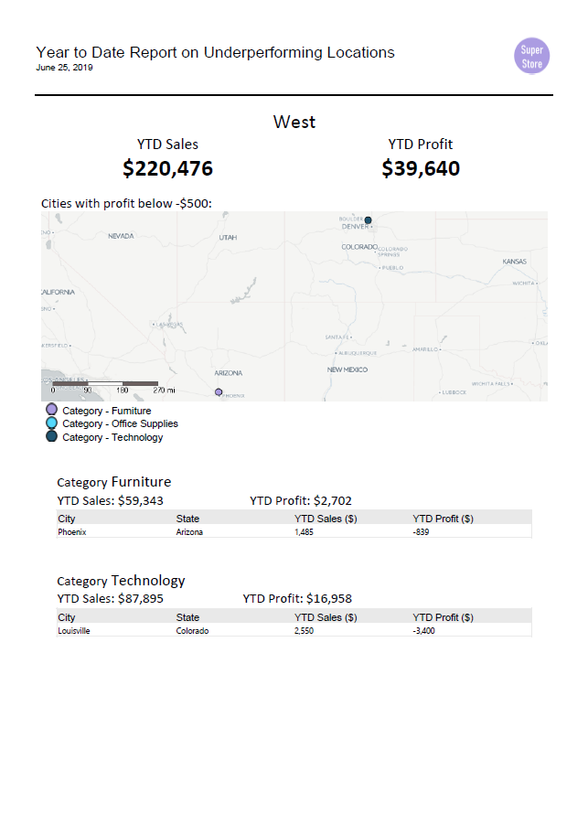Select the Phoenix Furniture map marker

[219, 392]
